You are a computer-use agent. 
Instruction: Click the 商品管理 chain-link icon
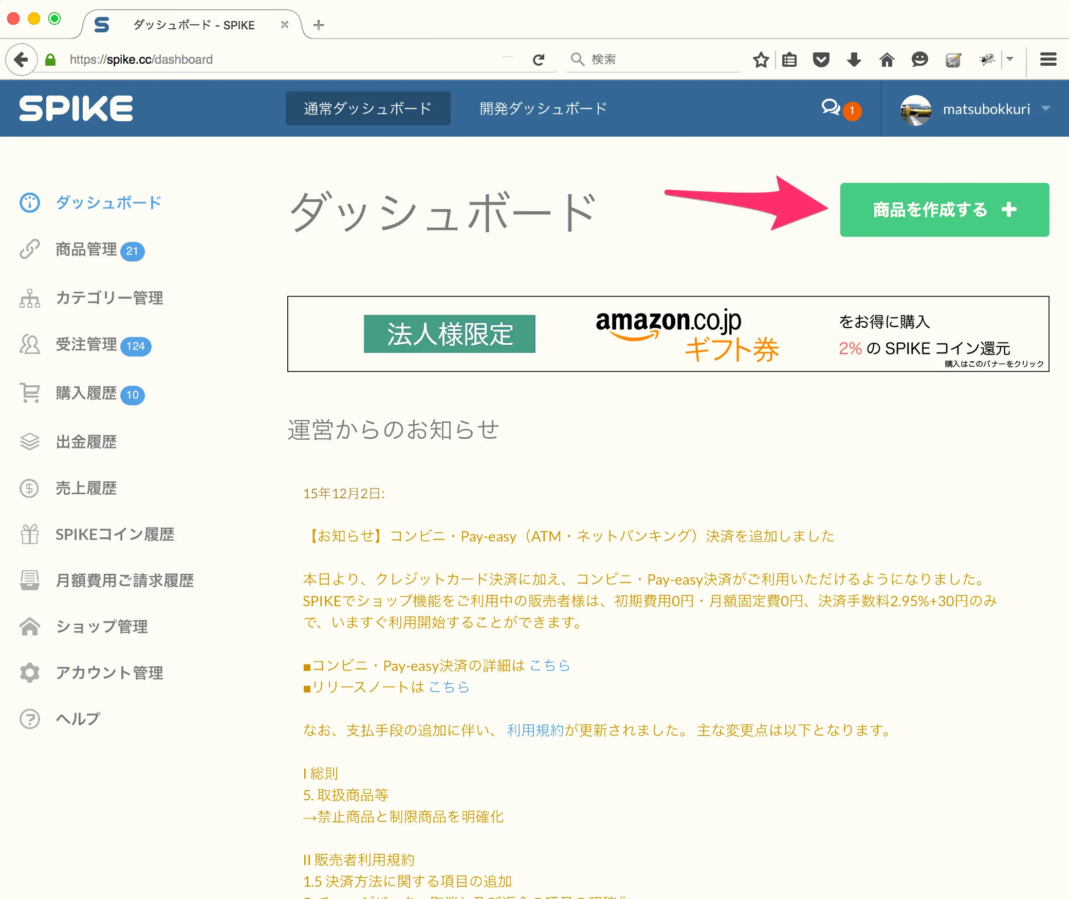click(30, 249)
